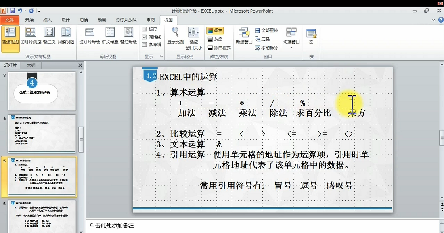Click the text 3、文本运算 on the slide
This screenshot has width=444, height=233.
[x=180, y=144]
